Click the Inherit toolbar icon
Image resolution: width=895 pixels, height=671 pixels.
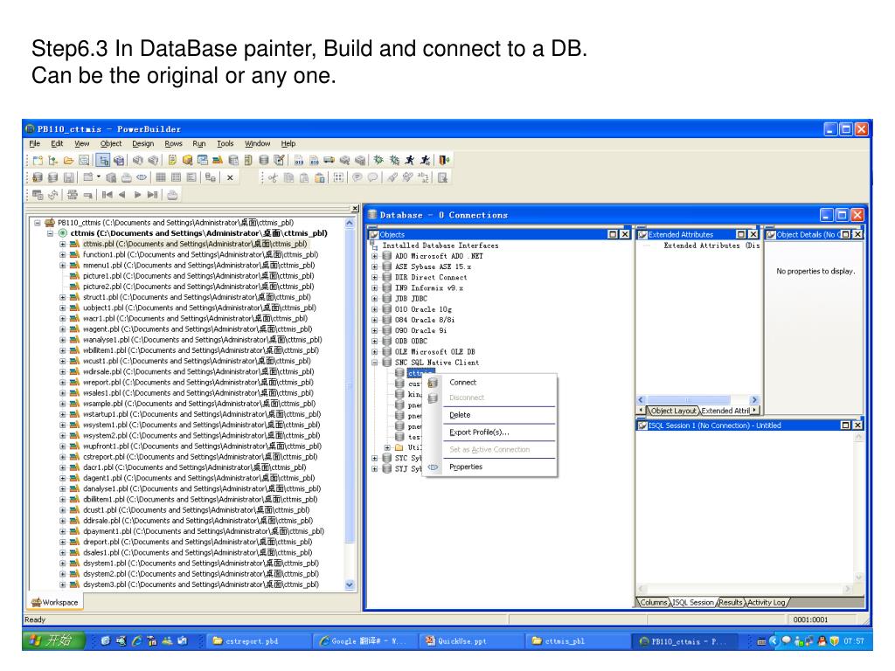click(53, 161)
